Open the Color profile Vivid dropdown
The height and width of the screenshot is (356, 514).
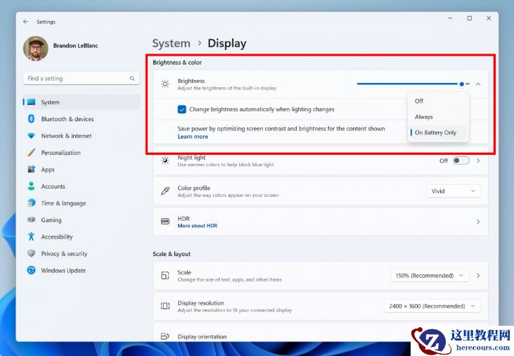[454, 191]
